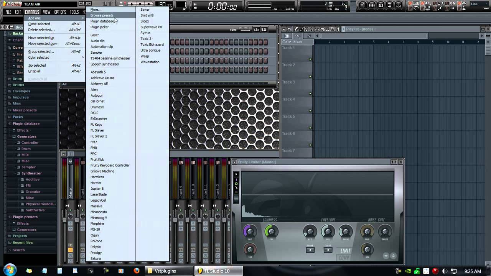Screen dimensions: 491x276
Task: Open the Browser view icon in toolbar
Action: click(x=390, y=5)
